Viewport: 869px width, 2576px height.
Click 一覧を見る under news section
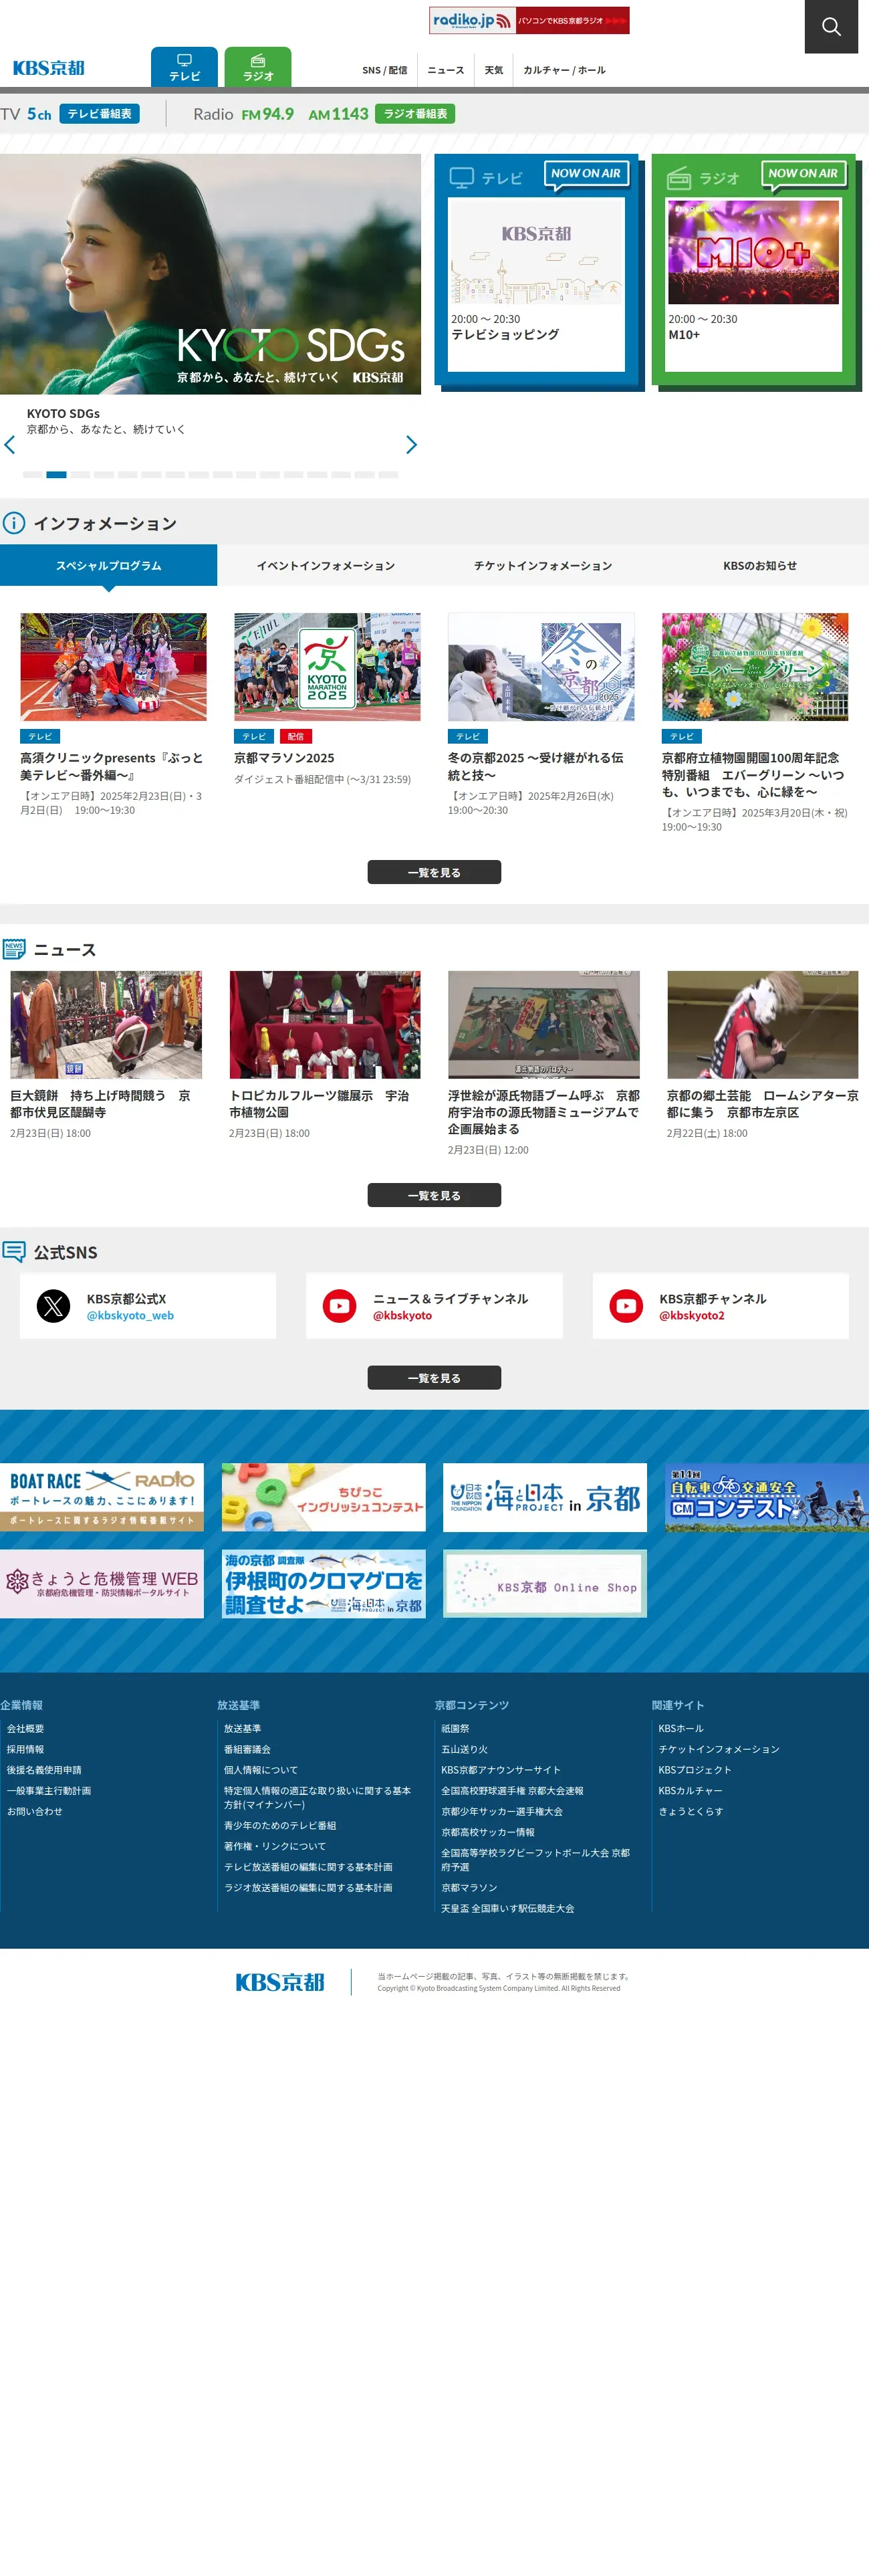pos(434,1195)
